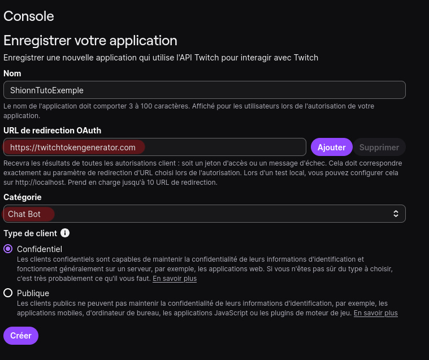The height and width of the screenshot is (360, 429).
Task: Select the Confidentiel radio button
Action: pos(8,249)
